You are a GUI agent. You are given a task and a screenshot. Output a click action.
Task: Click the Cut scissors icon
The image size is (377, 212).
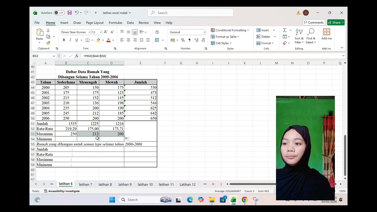pyautogui.click(x=48, y=31)
